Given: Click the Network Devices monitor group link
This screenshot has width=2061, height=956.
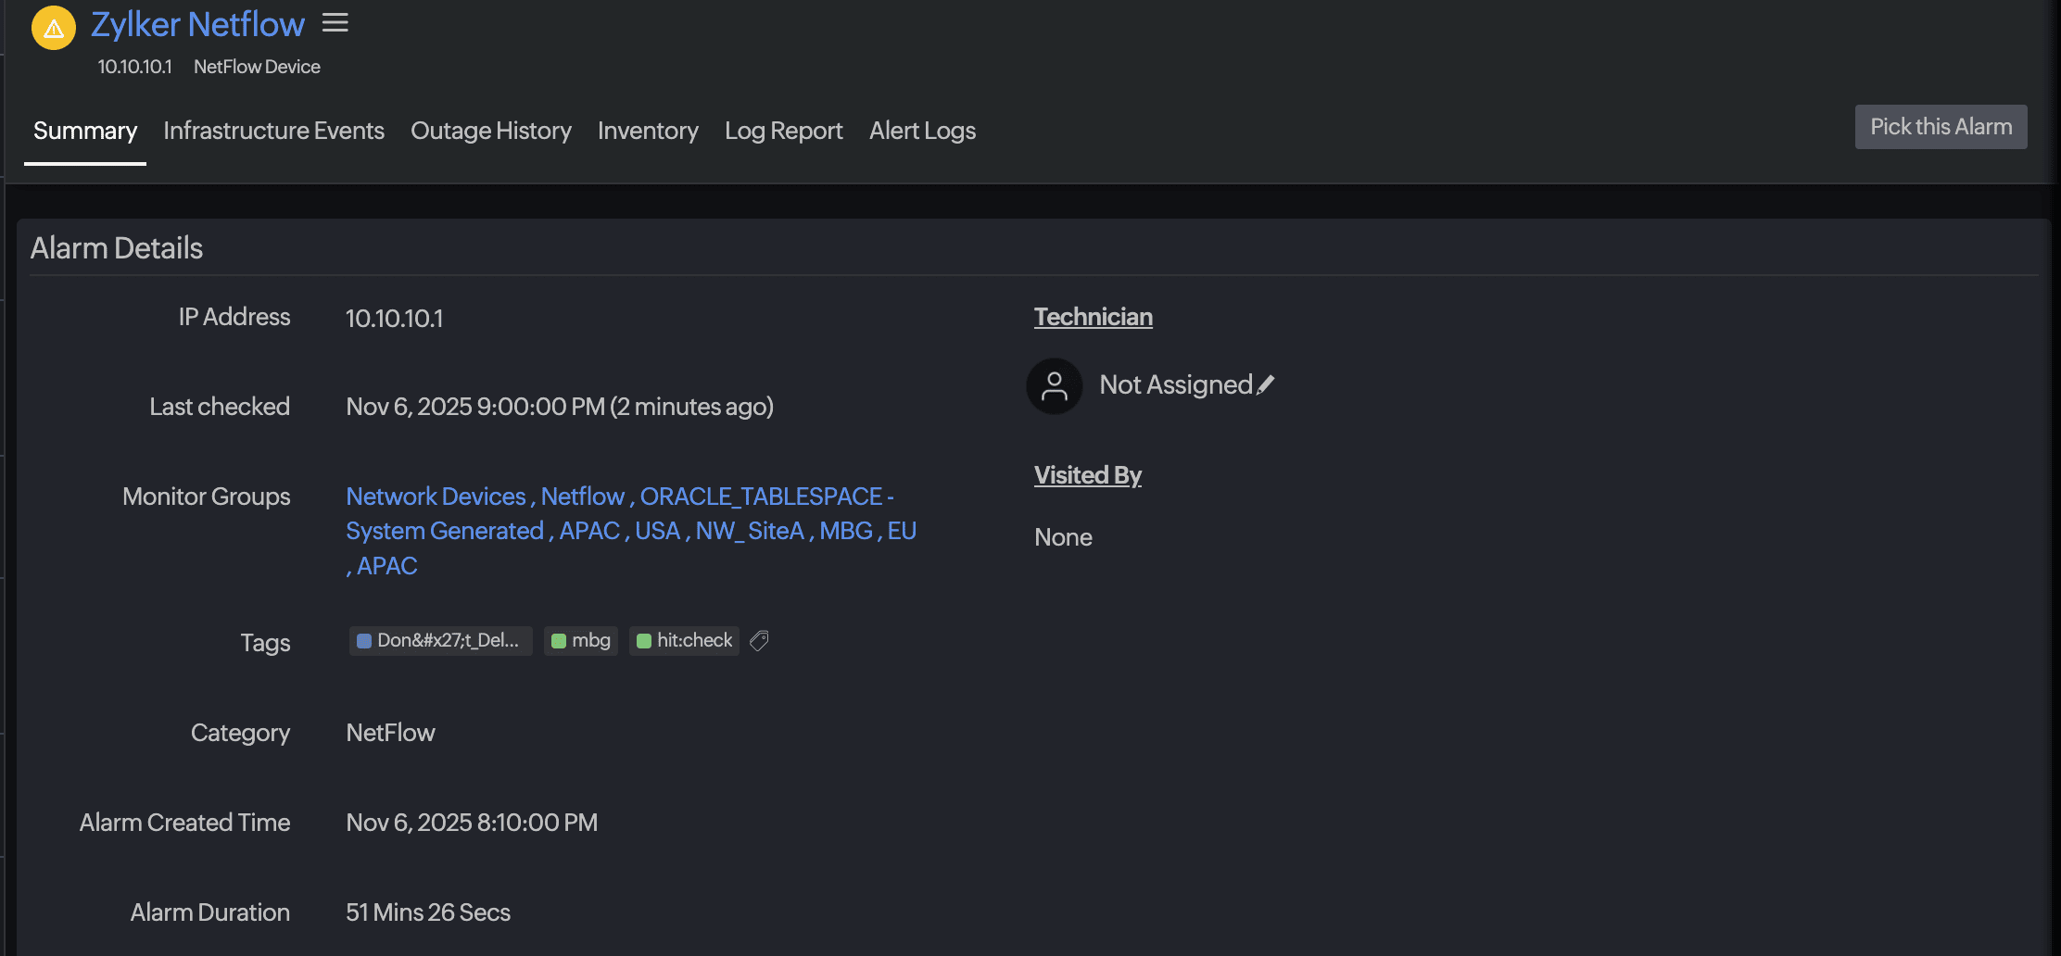Looking at the screenshot, I should pyautogui.click(x=436, y=497).
